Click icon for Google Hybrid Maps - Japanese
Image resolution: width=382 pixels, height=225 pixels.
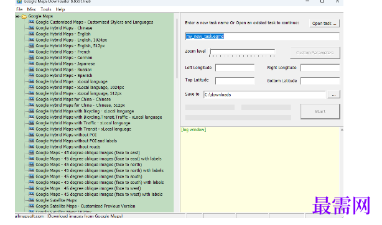[31, 64]
